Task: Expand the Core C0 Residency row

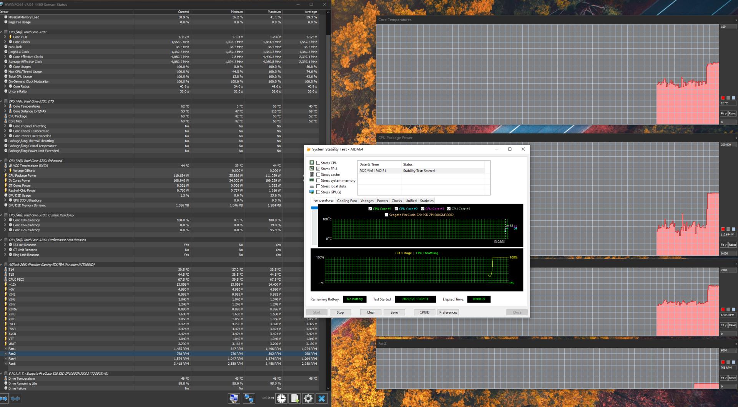Action: [5, 220]
